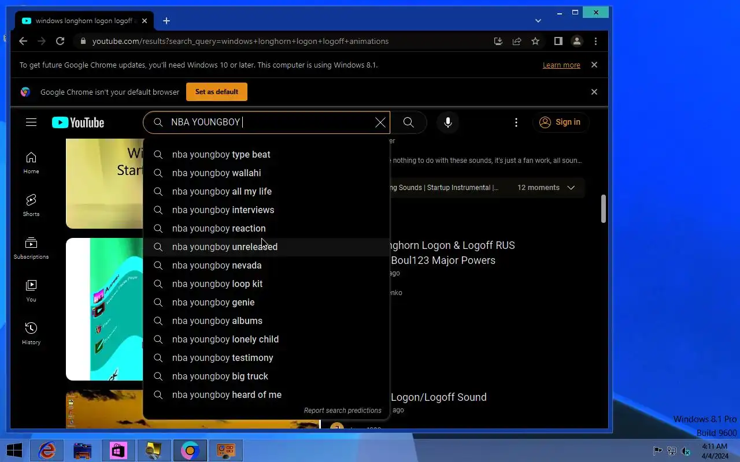Open the Windows Store taskbar icon

pos(119,450)
